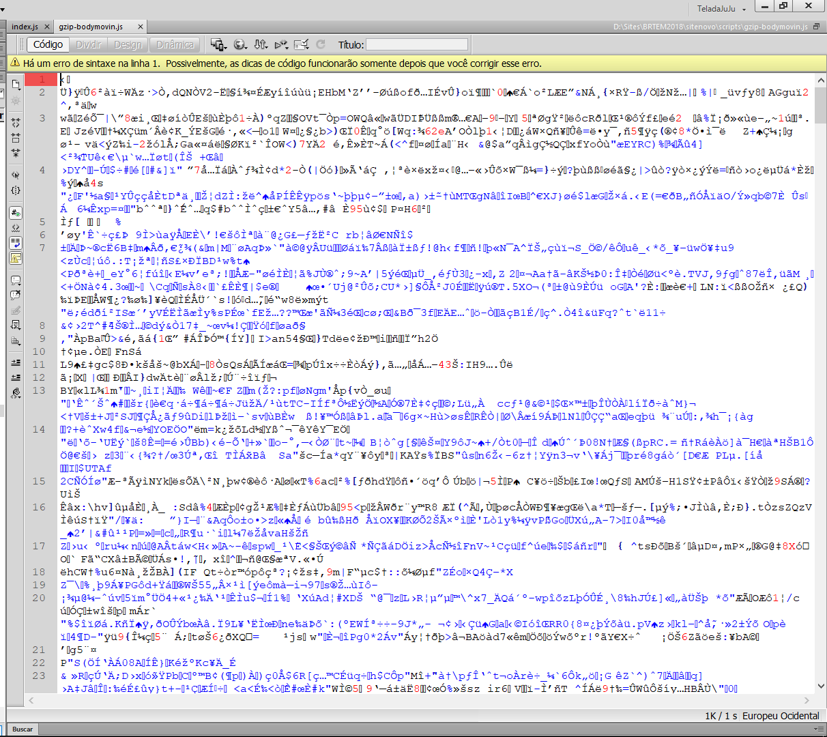827x737 pixels.
Task: Switch to Código view
Action: tap(48, 44)
